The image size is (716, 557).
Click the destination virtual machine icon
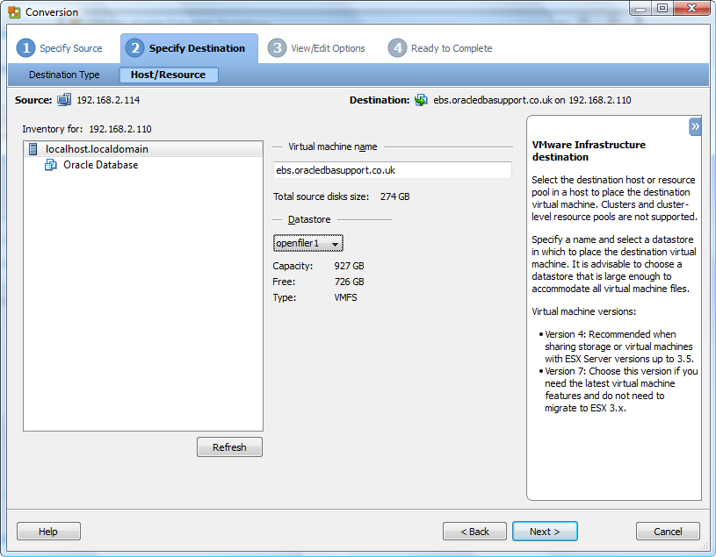point(421,100)
